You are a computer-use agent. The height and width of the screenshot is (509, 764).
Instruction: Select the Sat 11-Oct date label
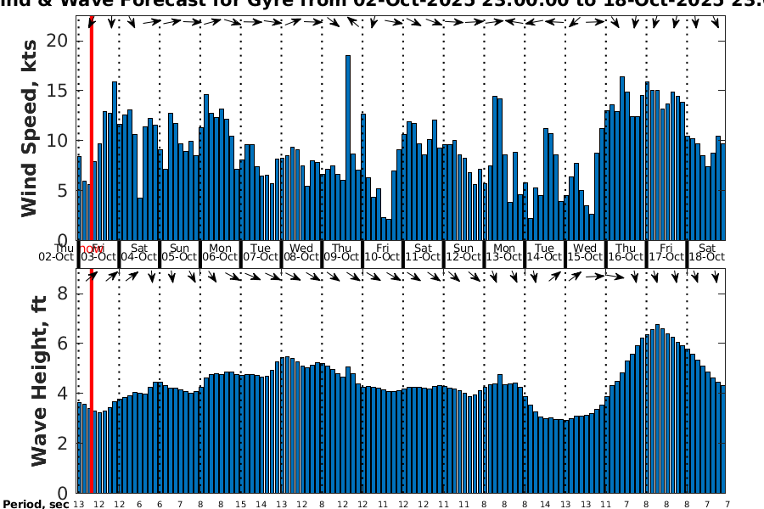(x=423, y=252)
